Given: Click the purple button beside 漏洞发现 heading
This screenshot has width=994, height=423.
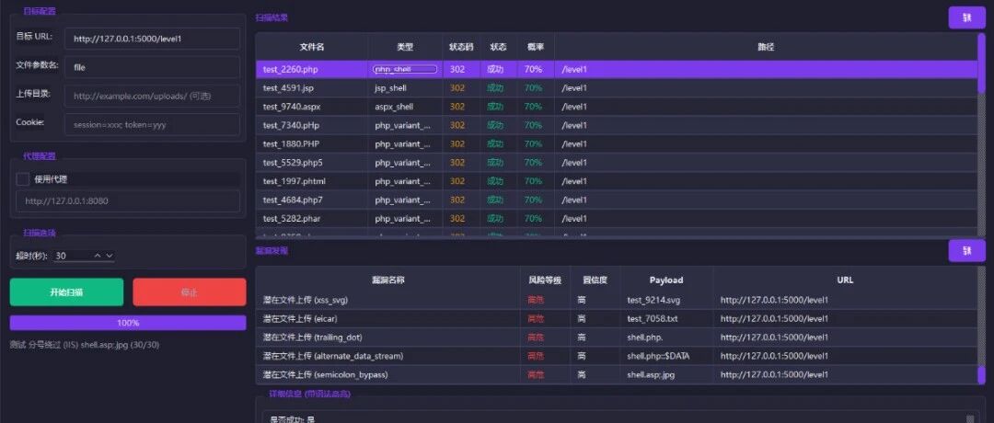Looking at the screenshot, I should [x=966, y=251].
